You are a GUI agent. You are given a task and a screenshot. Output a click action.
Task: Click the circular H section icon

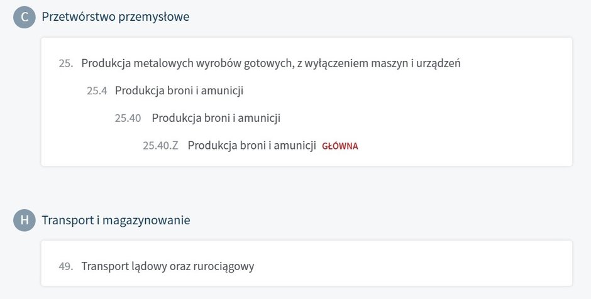tap(25, 220)
